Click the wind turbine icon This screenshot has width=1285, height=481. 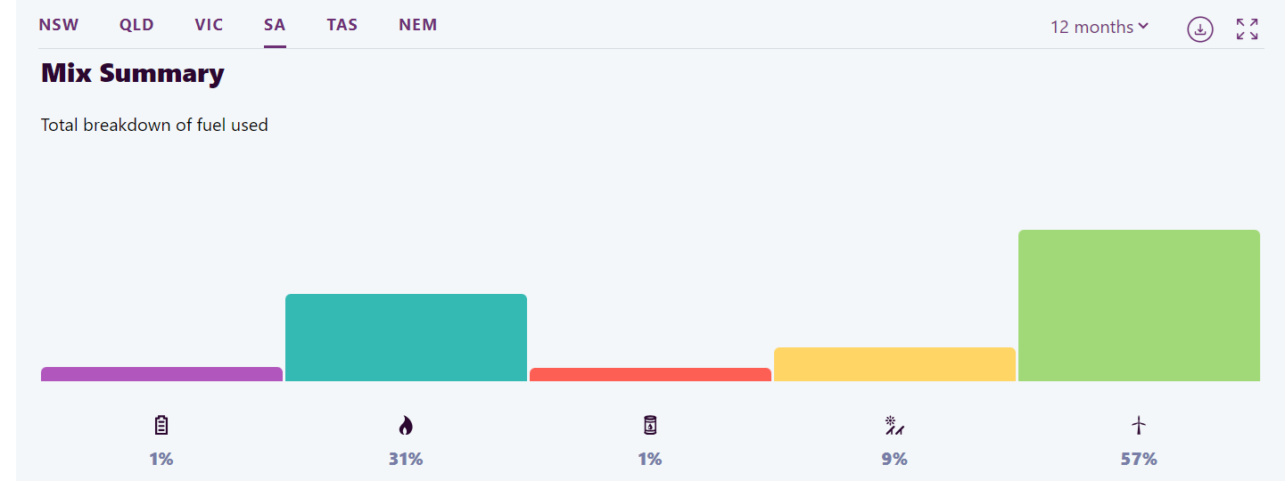pos(1139,426)
